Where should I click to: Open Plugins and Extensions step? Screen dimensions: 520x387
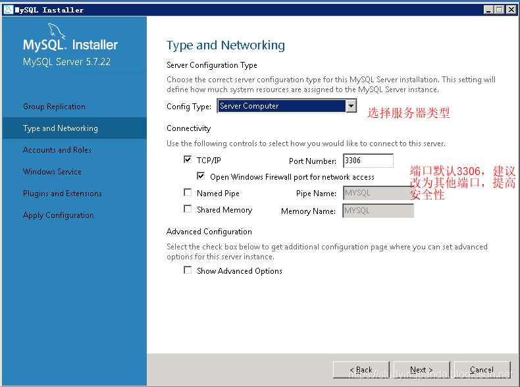pos(63,193)
